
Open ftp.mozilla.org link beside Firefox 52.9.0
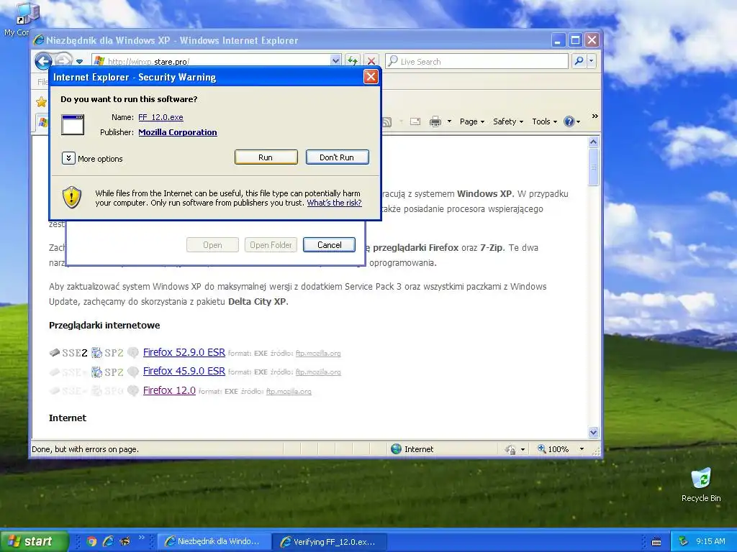tap(318, 354)
